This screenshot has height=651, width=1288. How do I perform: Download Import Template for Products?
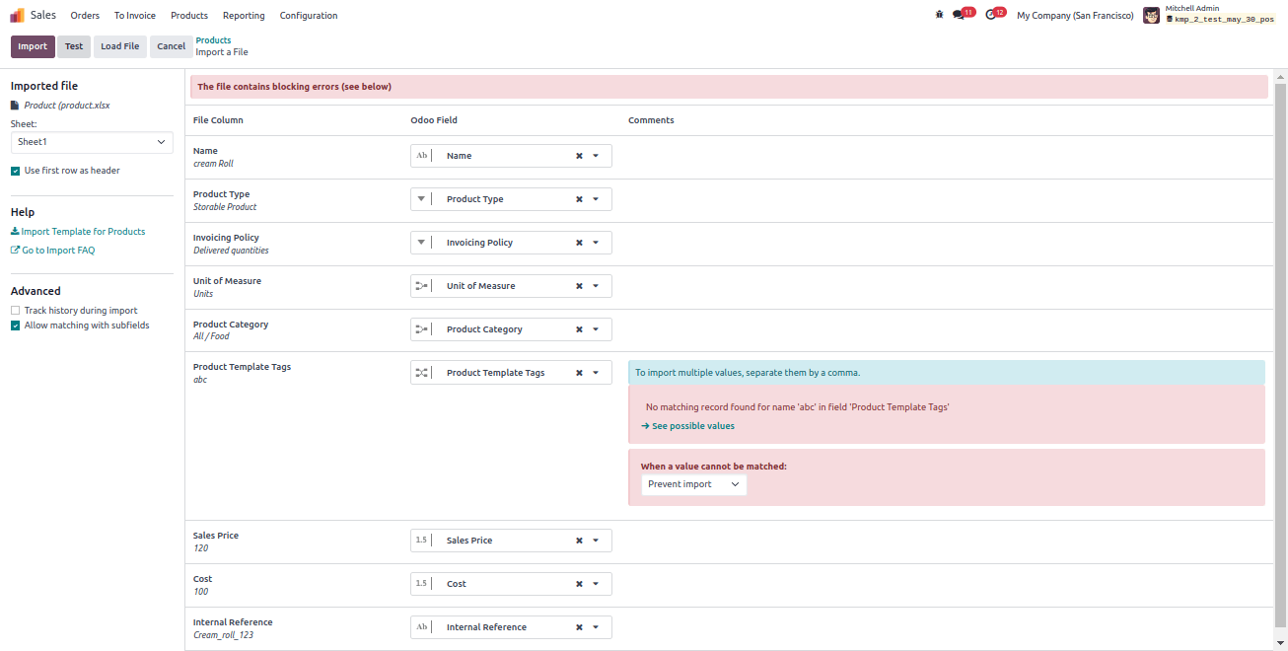(x=78, y=232)
